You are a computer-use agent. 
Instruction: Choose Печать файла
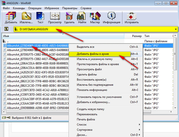point(106,119)
